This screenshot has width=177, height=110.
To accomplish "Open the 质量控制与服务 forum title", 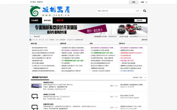I will click(48, 104).
